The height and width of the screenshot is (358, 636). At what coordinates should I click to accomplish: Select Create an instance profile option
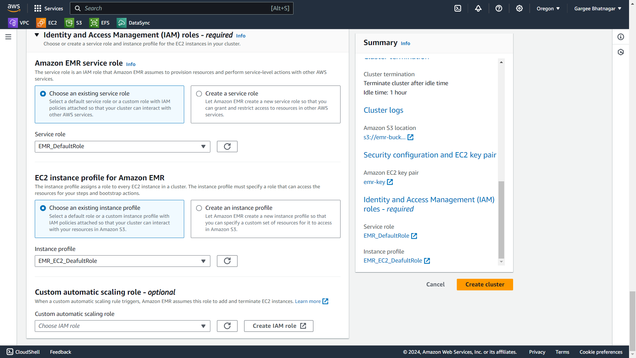[x=199, y=208]
